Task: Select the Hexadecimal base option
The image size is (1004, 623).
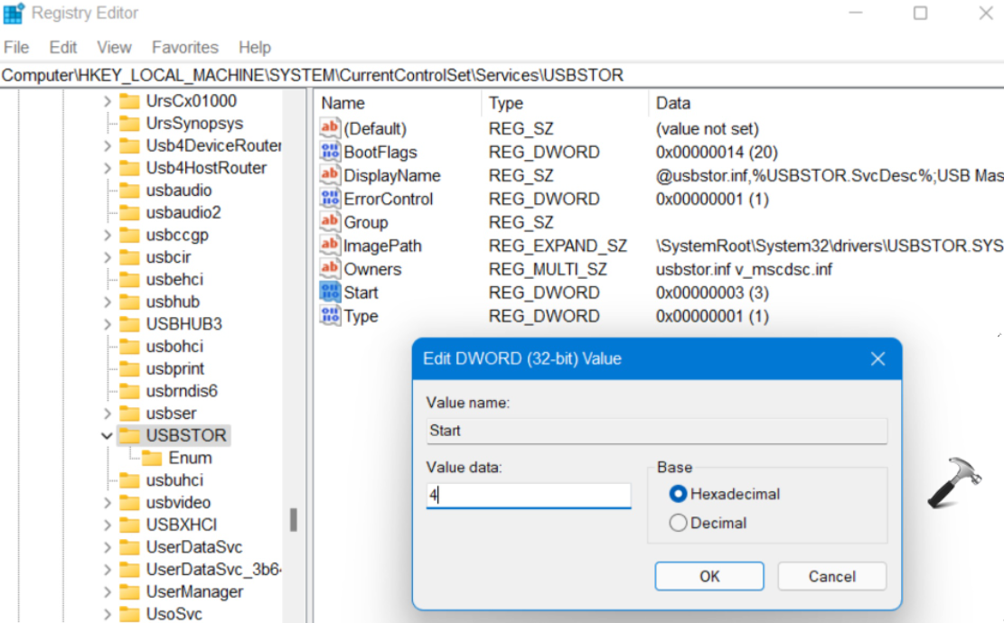Action: (679, 494)
